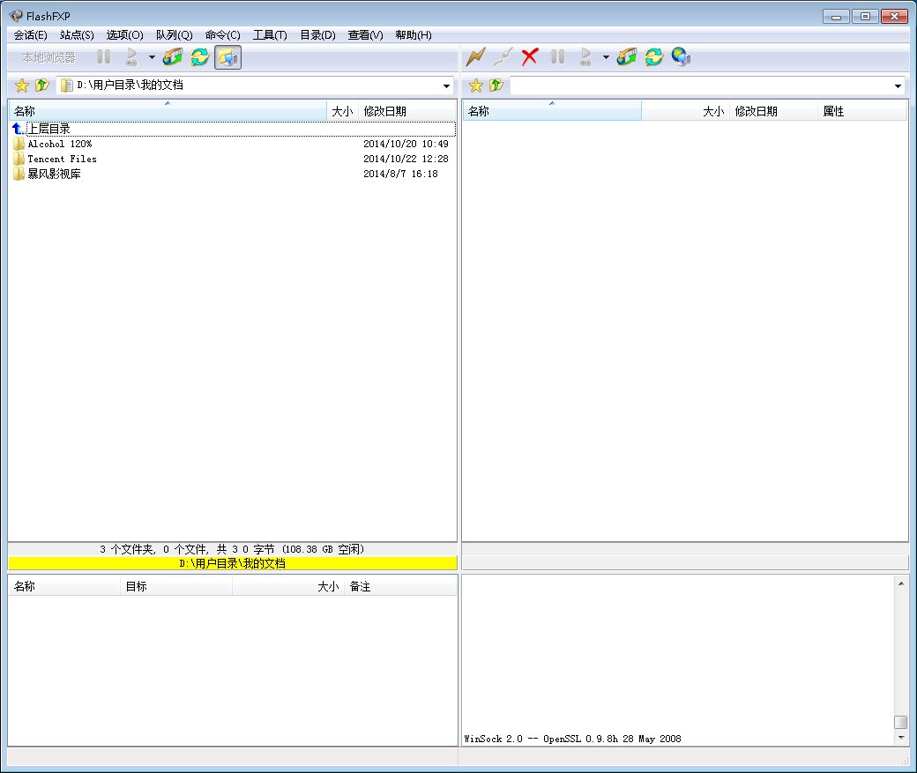Image resolution: width=917 pixels, height=773 pixels.
Task: Click the log panel scroll-down arrow
Action: coord(900,738)
